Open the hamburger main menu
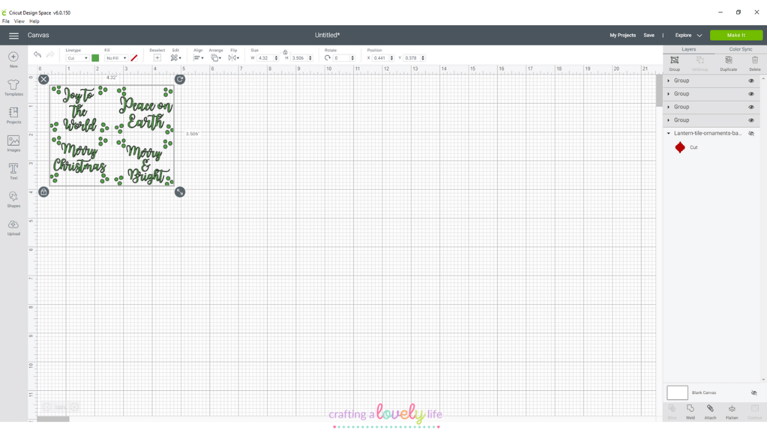Viewport: 767px width, 431px height. [x=14, y=35]
